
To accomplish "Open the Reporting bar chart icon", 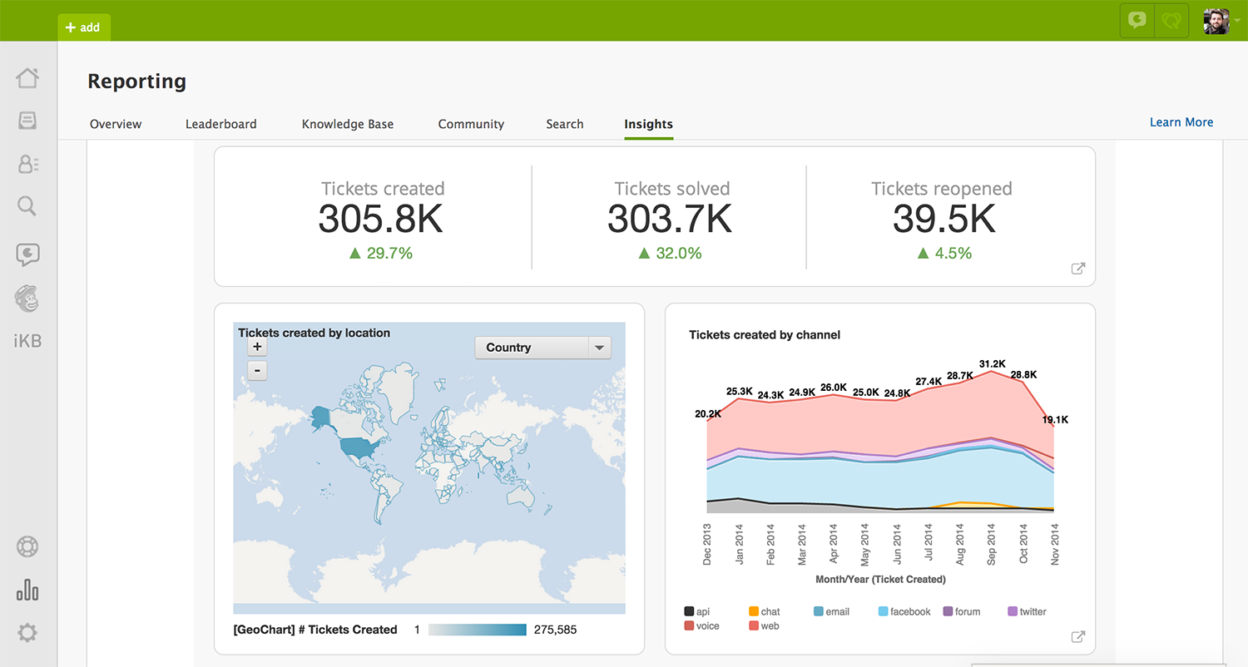I will (x=27, y=590).
